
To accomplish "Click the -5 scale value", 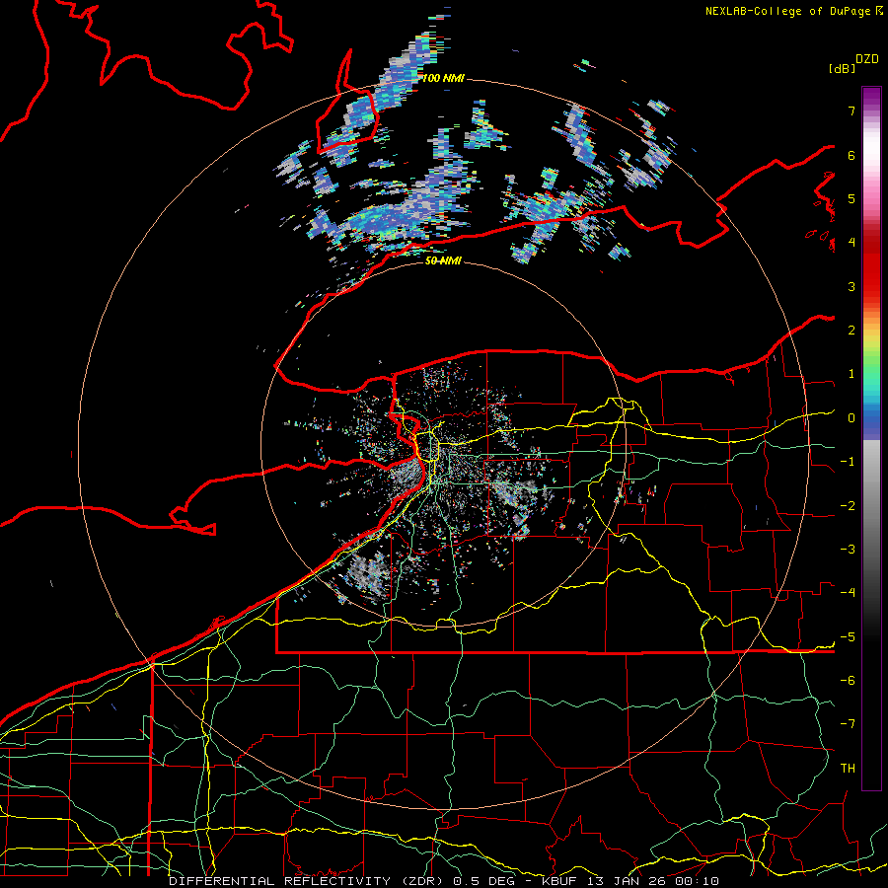I will click(848, 637).
